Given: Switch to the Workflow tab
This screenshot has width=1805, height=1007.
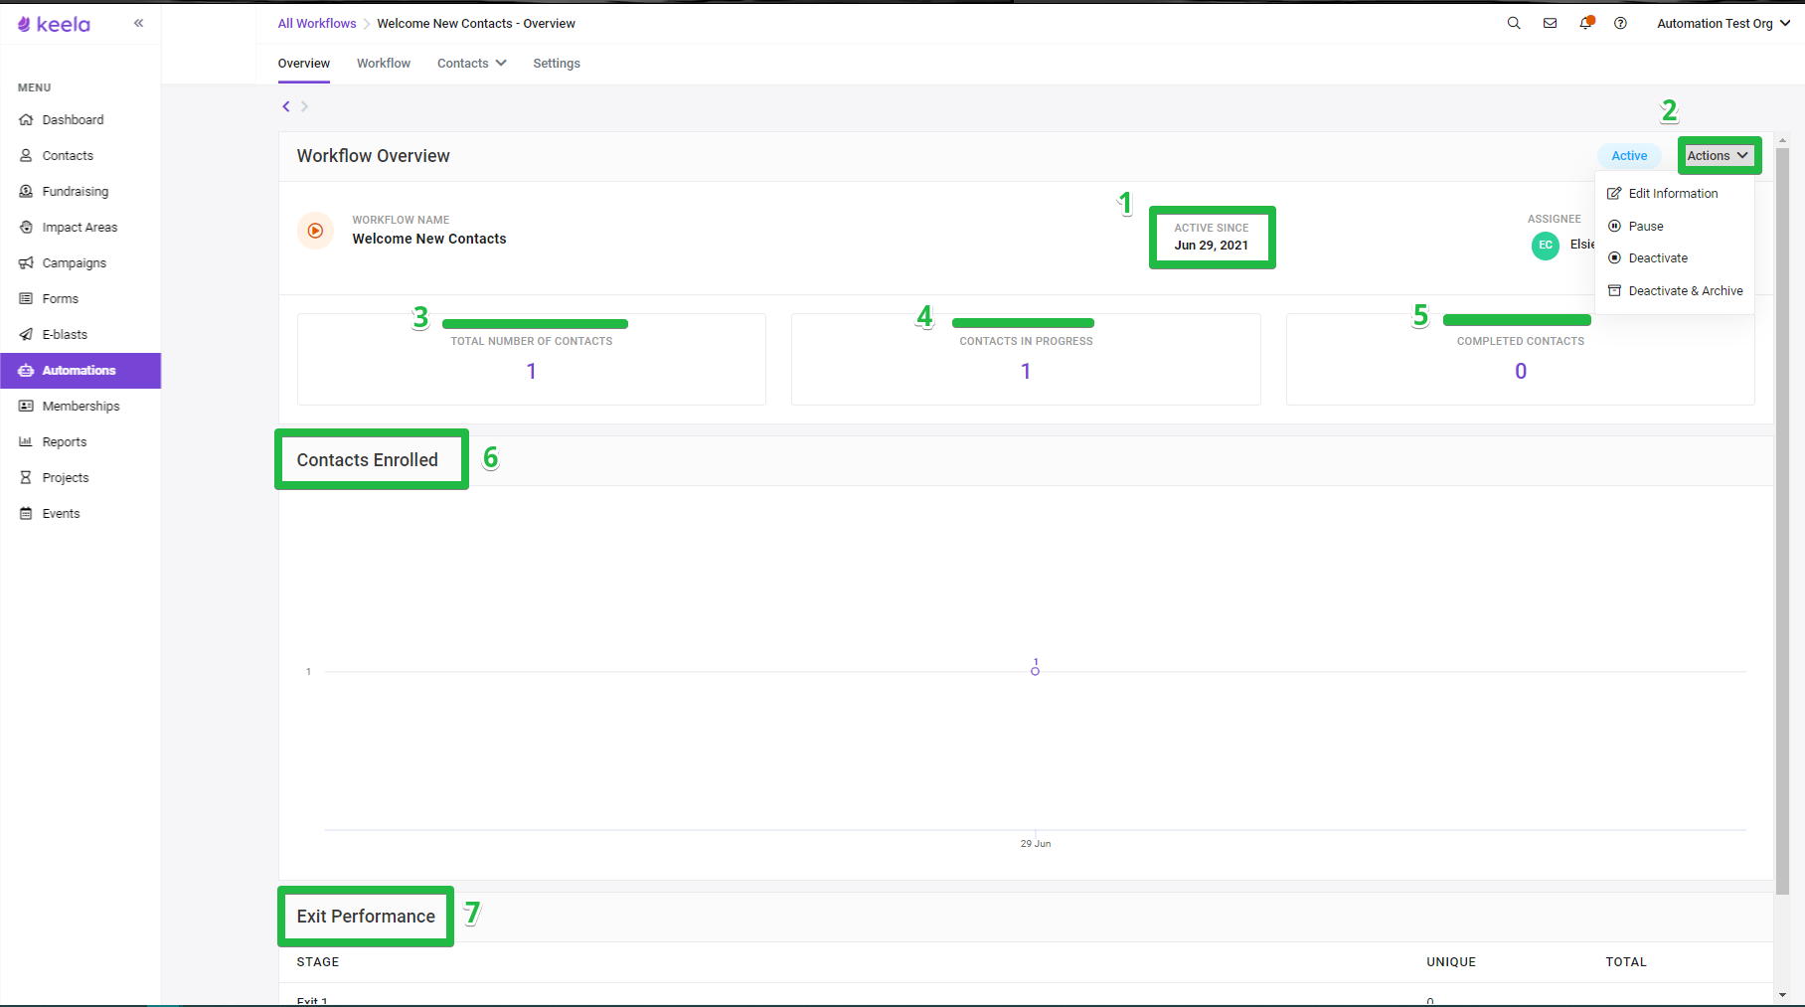Looking at the screenshot, I should pyautogui.click(x=384, y=63).
